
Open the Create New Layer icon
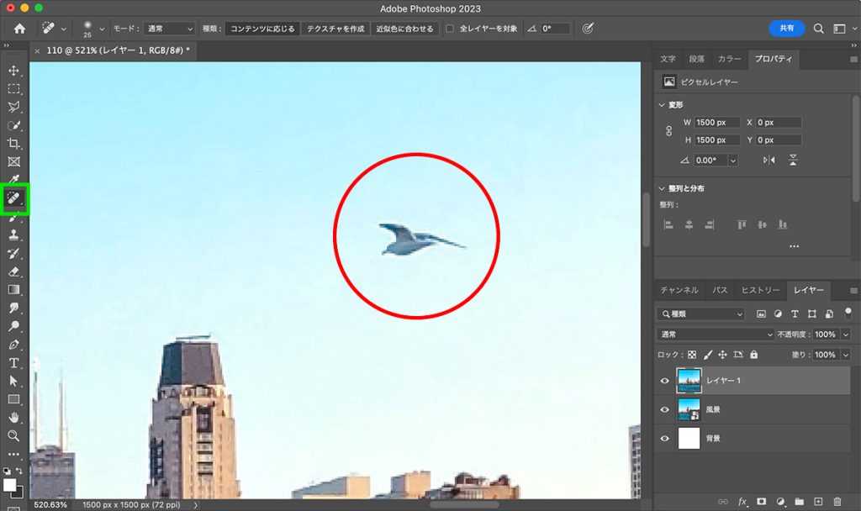coord(818,502)
